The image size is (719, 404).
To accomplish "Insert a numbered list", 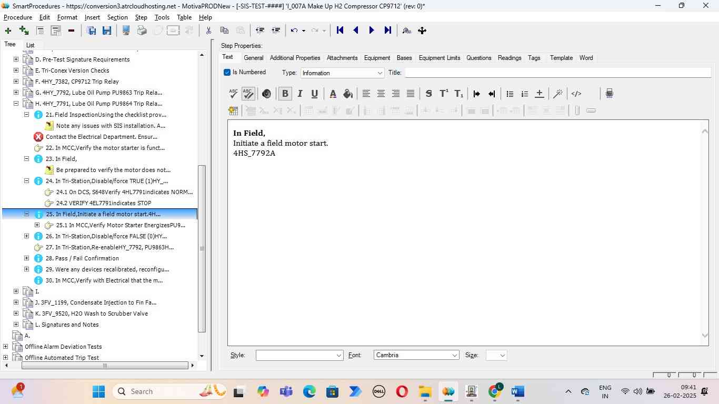I will point(524,94).
